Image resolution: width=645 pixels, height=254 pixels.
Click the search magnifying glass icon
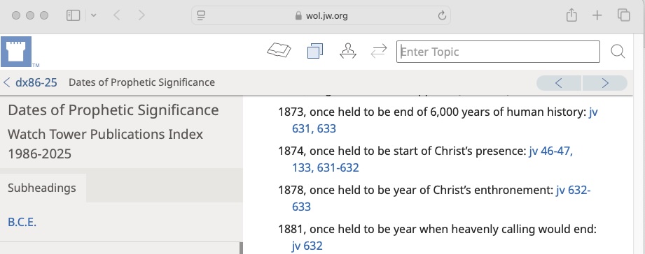pos(618,52)
